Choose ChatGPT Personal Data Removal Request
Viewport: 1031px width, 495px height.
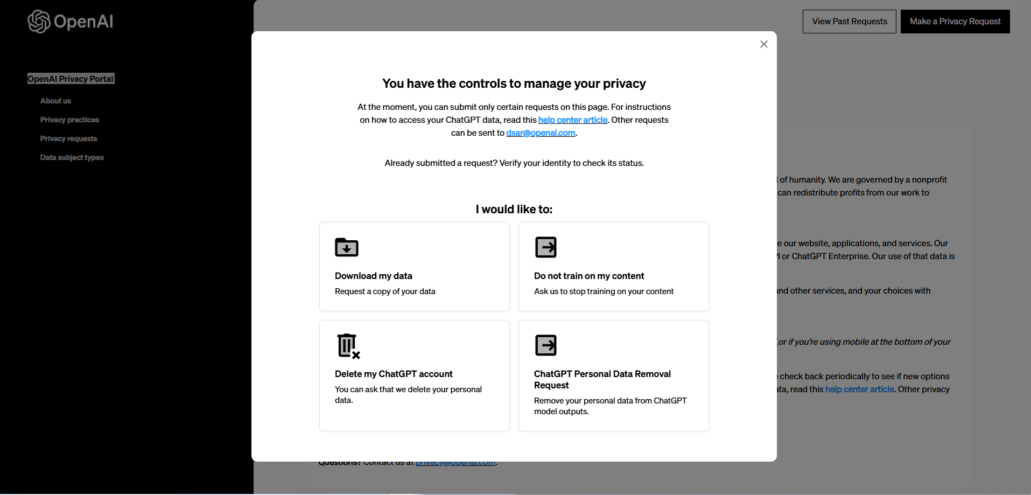pos(614,375)
